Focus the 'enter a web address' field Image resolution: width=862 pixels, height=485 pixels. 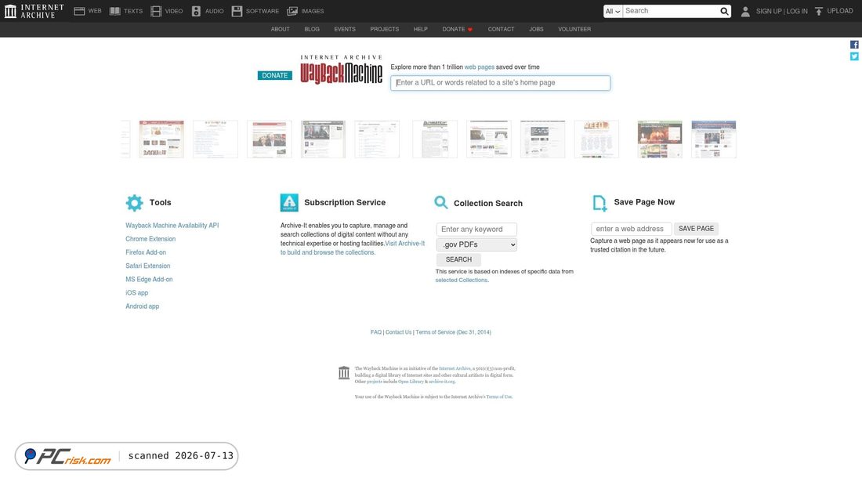(631, 229)
